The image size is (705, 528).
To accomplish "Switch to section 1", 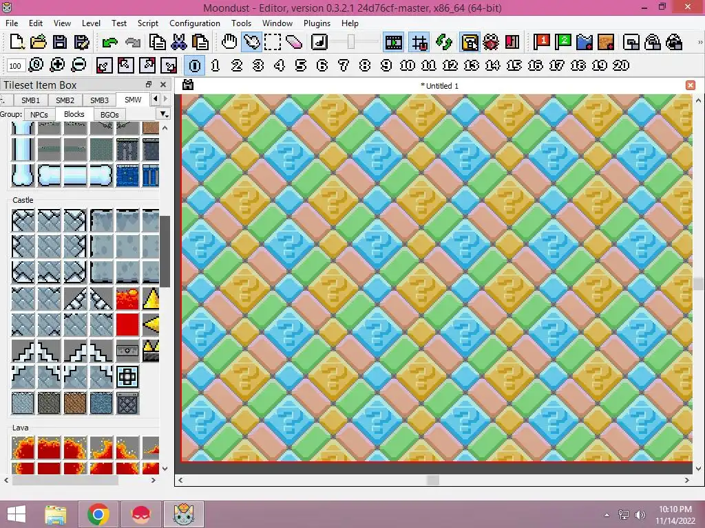I will coord(215,65).
